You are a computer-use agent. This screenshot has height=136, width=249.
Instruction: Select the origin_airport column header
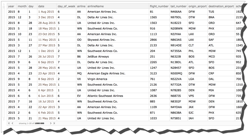click(198, 6)
